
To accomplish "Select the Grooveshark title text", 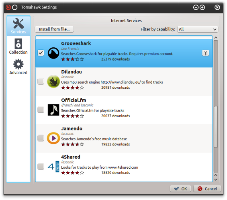I will (x=76, y=43).
